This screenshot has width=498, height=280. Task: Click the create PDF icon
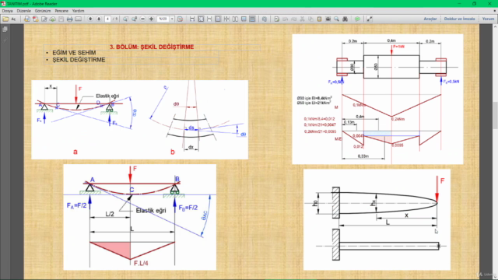click(36, 19)
